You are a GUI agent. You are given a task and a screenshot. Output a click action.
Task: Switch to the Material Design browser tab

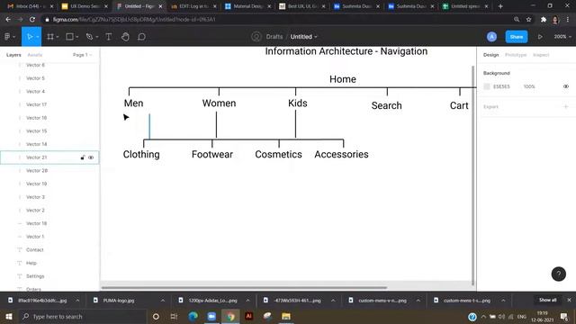pos(248,6)
